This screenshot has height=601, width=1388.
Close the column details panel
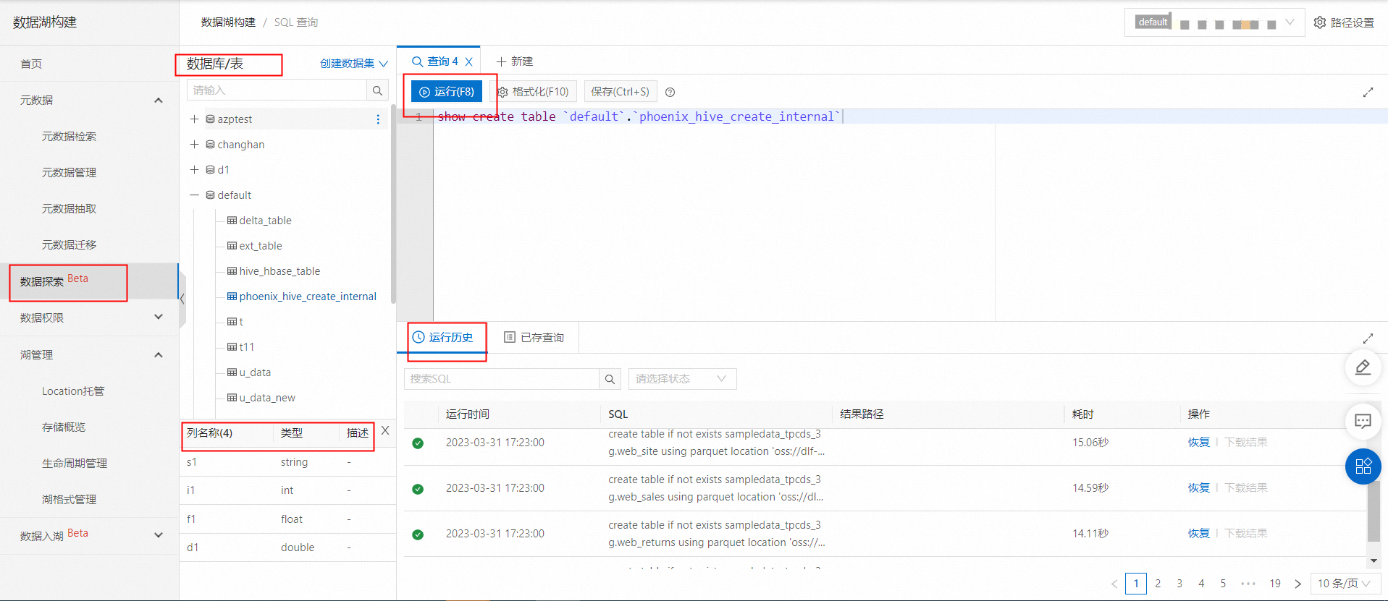click(385, 430)
